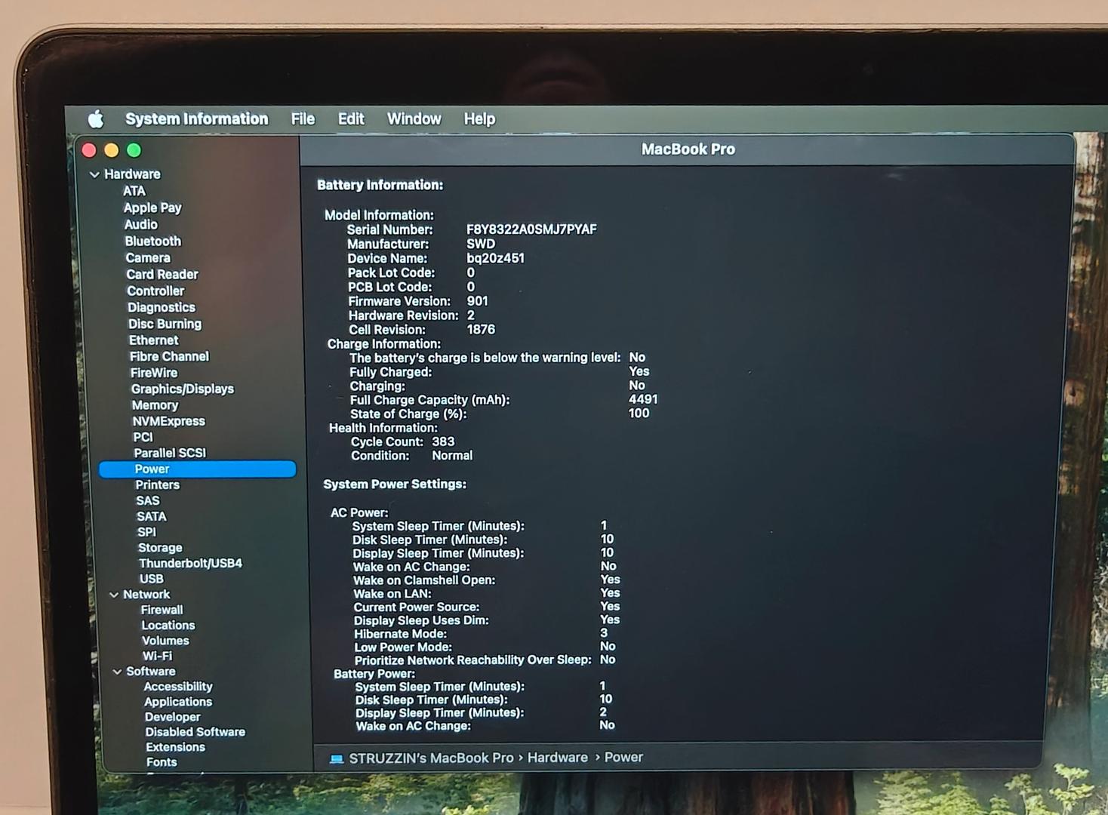Open the Edit menu

point(351,118)
